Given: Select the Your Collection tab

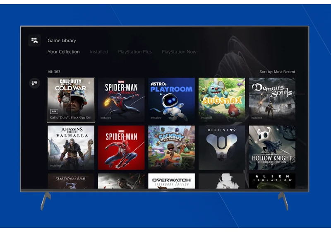Looking at the screenshot, I should click(x=64, y=52).
